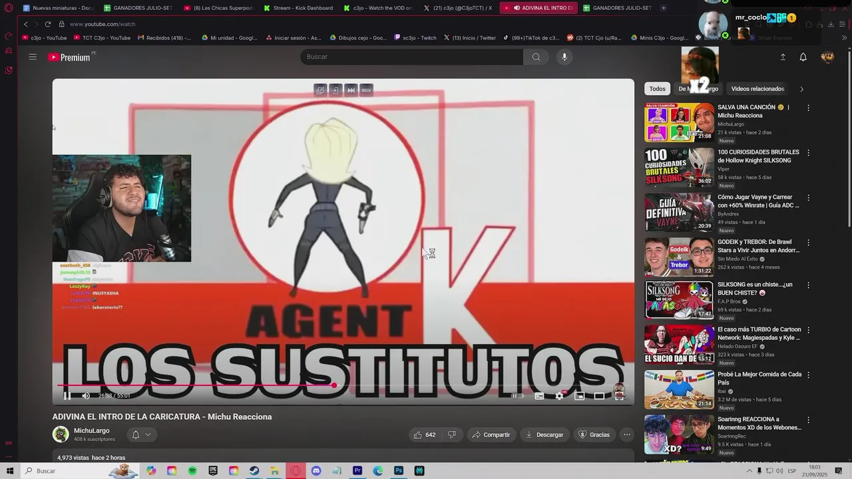Enable theater mode view
This screenshot has height=479, width=852.
click(599, 396)
